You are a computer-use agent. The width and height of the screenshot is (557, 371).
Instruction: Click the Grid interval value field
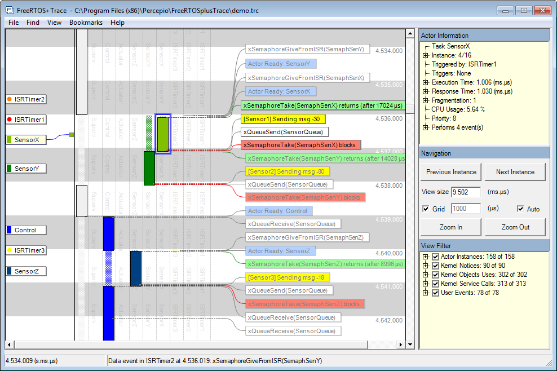pyautogui.click(x=466, y=209)
